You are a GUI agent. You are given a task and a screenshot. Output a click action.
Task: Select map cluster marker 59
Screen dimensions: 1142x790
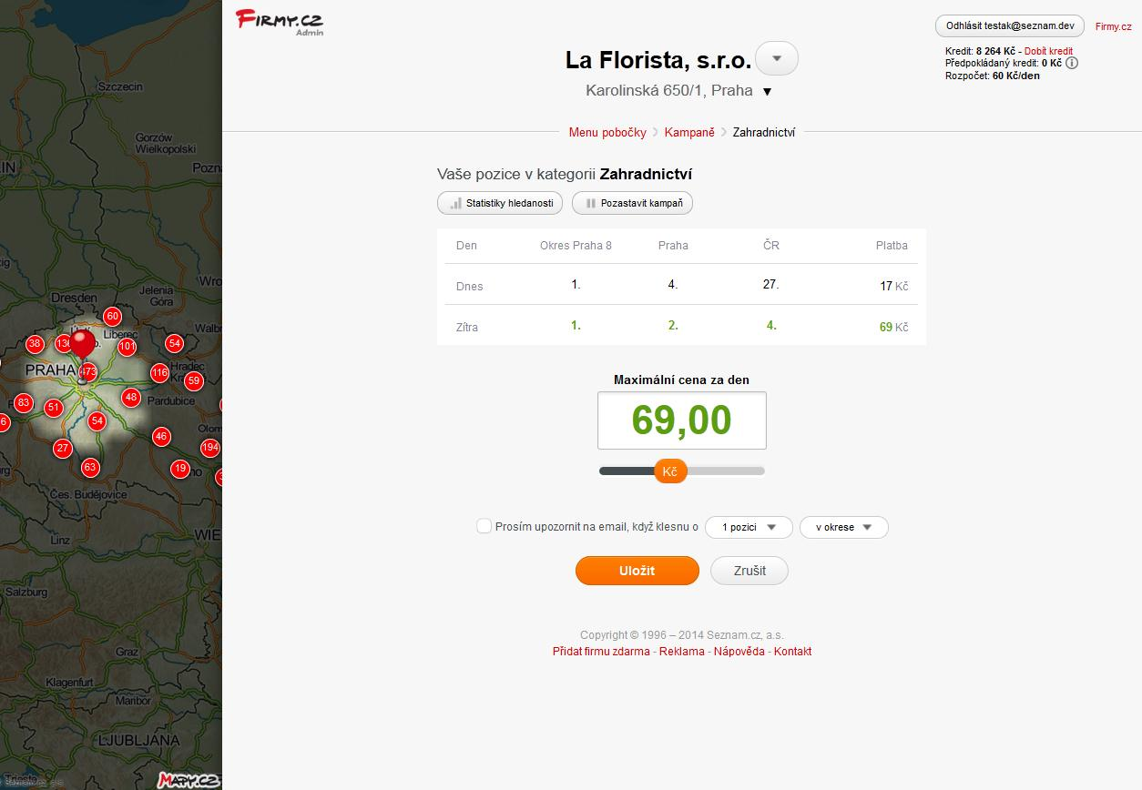pyautogui.click(x=193, y=381)
